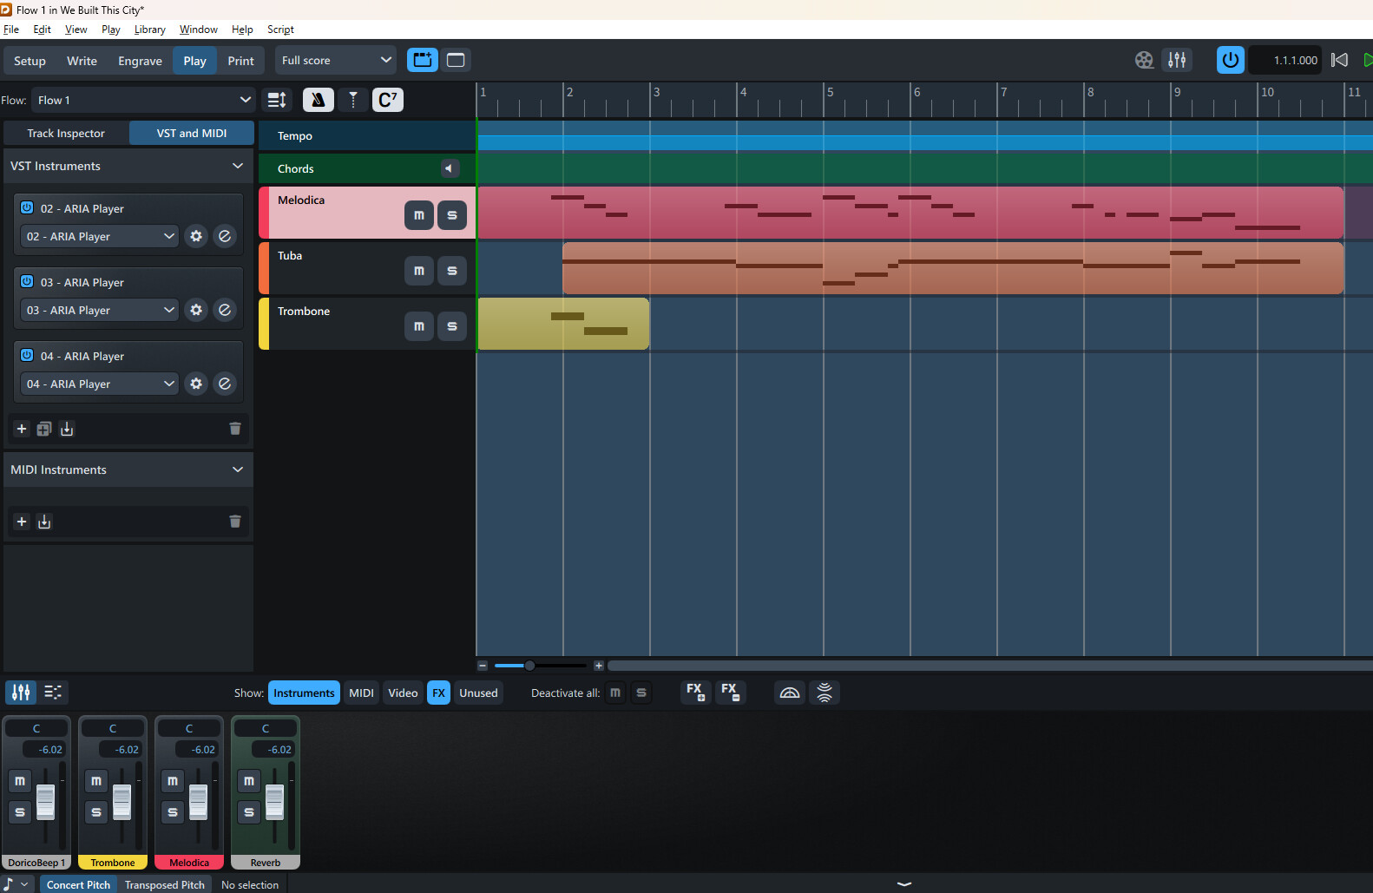This screenshot has width=1373, height=893.
Task: Toggle the C7 chord track button
Action: [x=388, y=100]
